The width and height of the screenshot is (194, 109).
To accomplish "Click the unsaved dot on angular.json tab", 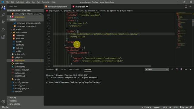I will click(x=87, y=7).
